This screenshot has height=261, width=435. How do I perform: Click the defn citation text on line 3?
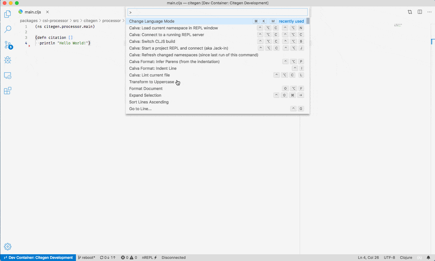[x=52, y=38]
